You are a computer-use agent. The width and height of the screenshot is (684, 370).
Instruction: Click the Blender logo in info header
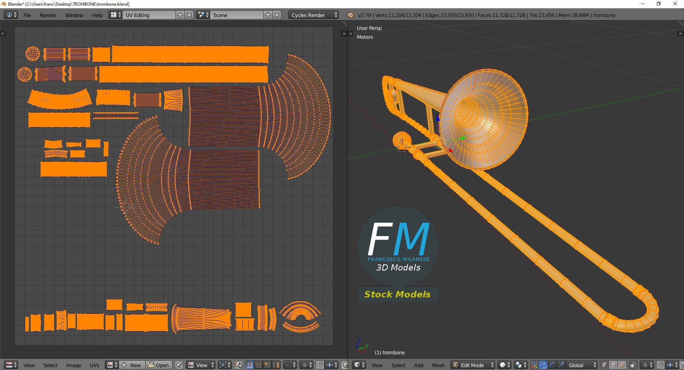coord(350,15)
